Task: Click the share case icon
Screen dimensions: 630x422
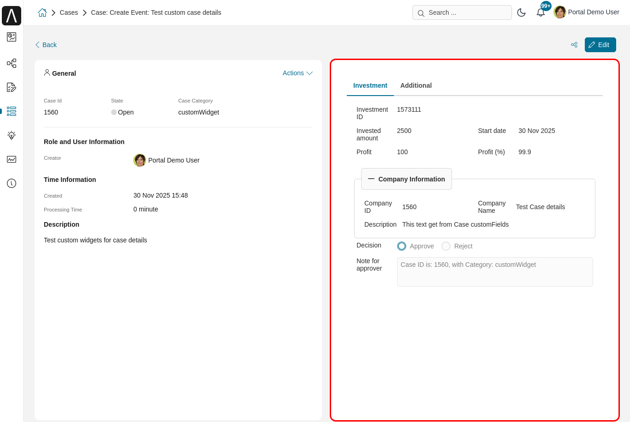Action: [x=574, y=45]
